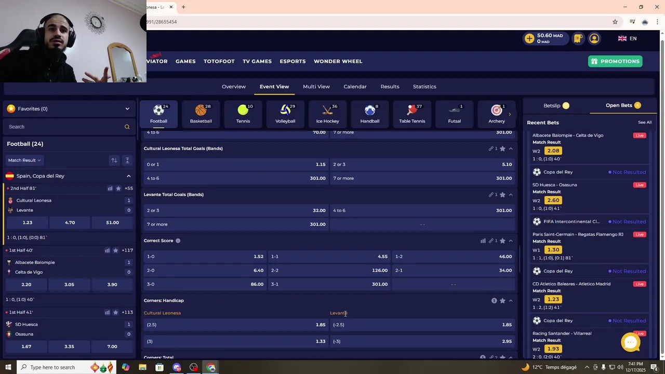Collapse Levante Total Goals (Bands) section

click(511, 195)
